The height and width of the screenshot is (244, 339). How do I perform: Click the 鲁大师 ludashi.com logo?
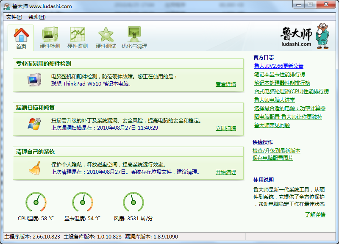(305, 36)
